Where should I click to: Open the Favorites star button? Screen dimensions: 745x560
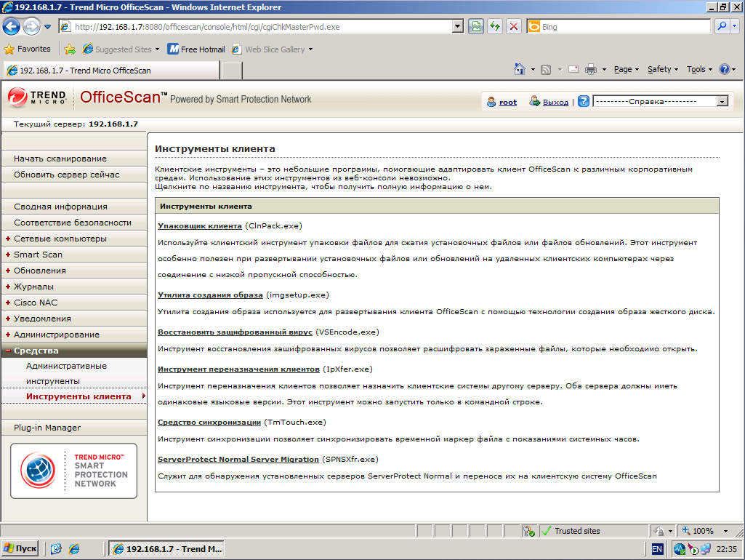27,49
